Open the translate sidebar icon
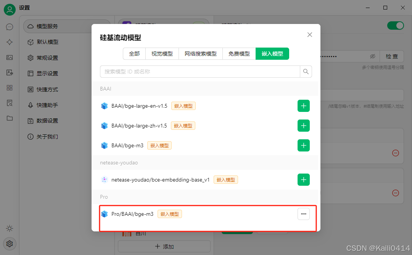 click(x=10, y=73)
